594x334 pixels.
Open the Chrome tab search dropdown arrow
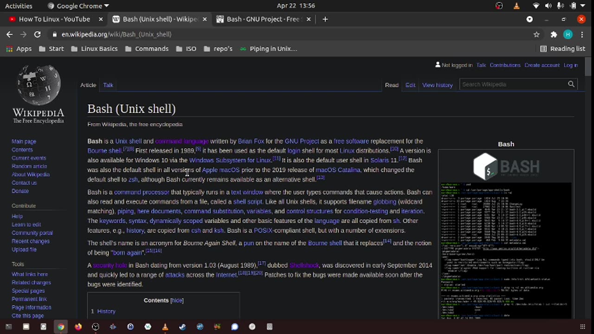[x=529, y=19]
